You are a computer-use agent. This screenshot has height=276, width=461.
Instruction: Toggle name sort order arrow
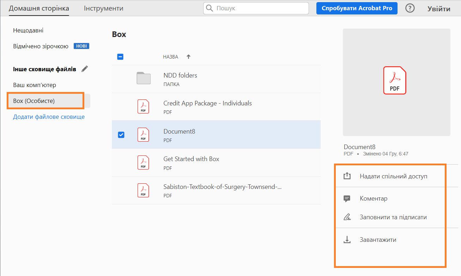(188, 57)
